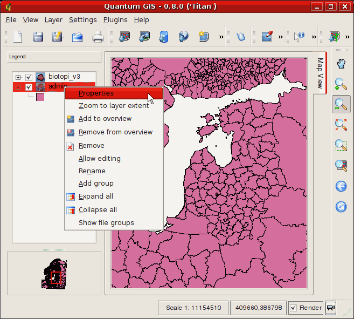Image resolution: width=354 pixels, height=319 pixels.
Task: Click the Print icon
Action: tap(98, 37)
